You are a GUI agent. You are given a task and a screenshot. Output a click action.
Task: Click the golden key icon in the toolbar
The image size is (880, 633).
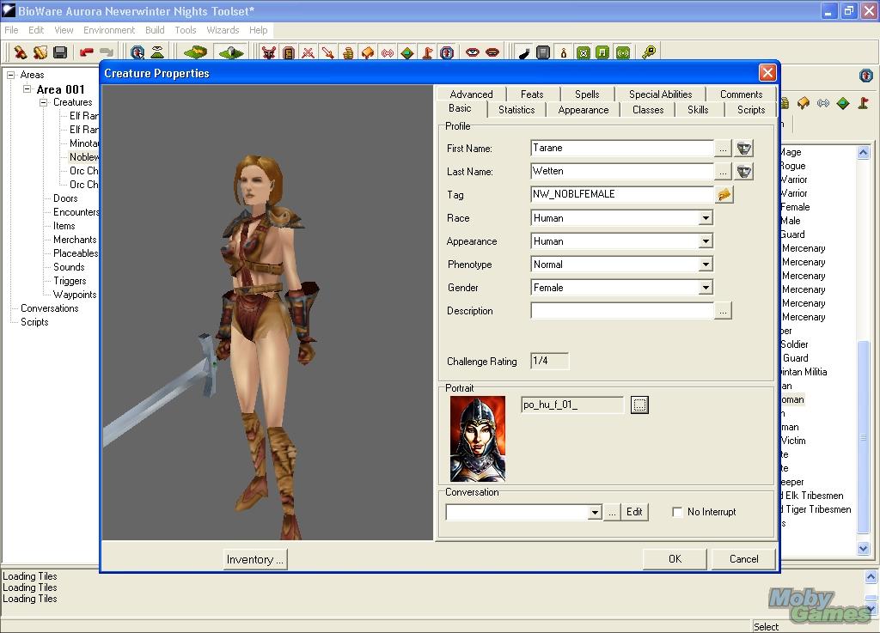point(649,52)
